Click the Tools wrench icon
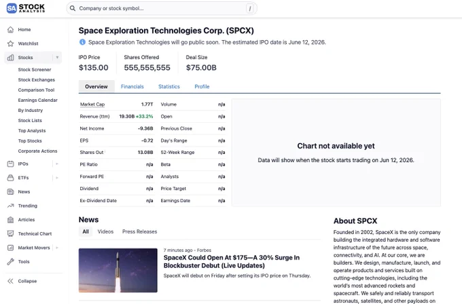Image resolution: width=462 pixels, height=304 pixels. pos(11,262)
